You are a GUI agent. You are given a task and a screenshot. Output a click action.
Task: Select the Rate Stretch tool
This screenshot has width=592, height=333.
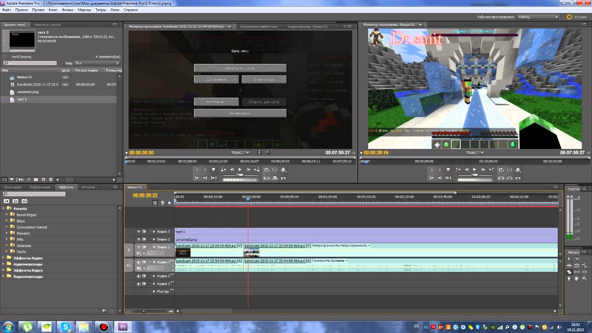coord(585,265)
